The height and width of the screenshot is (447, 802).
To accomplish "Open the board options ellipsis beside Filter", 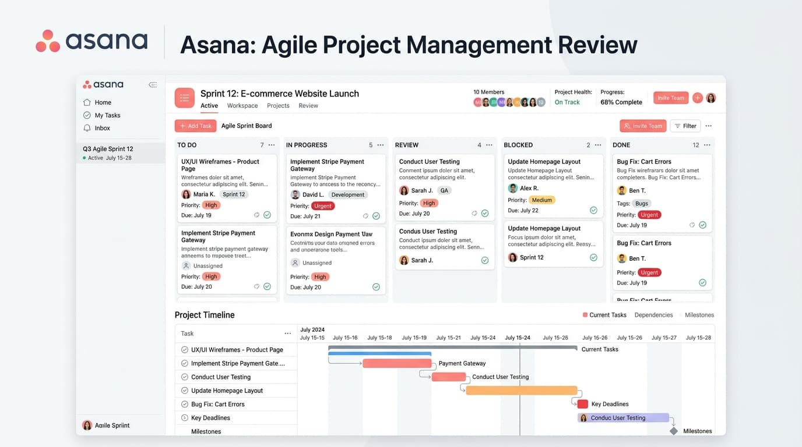I will point(709,126).
